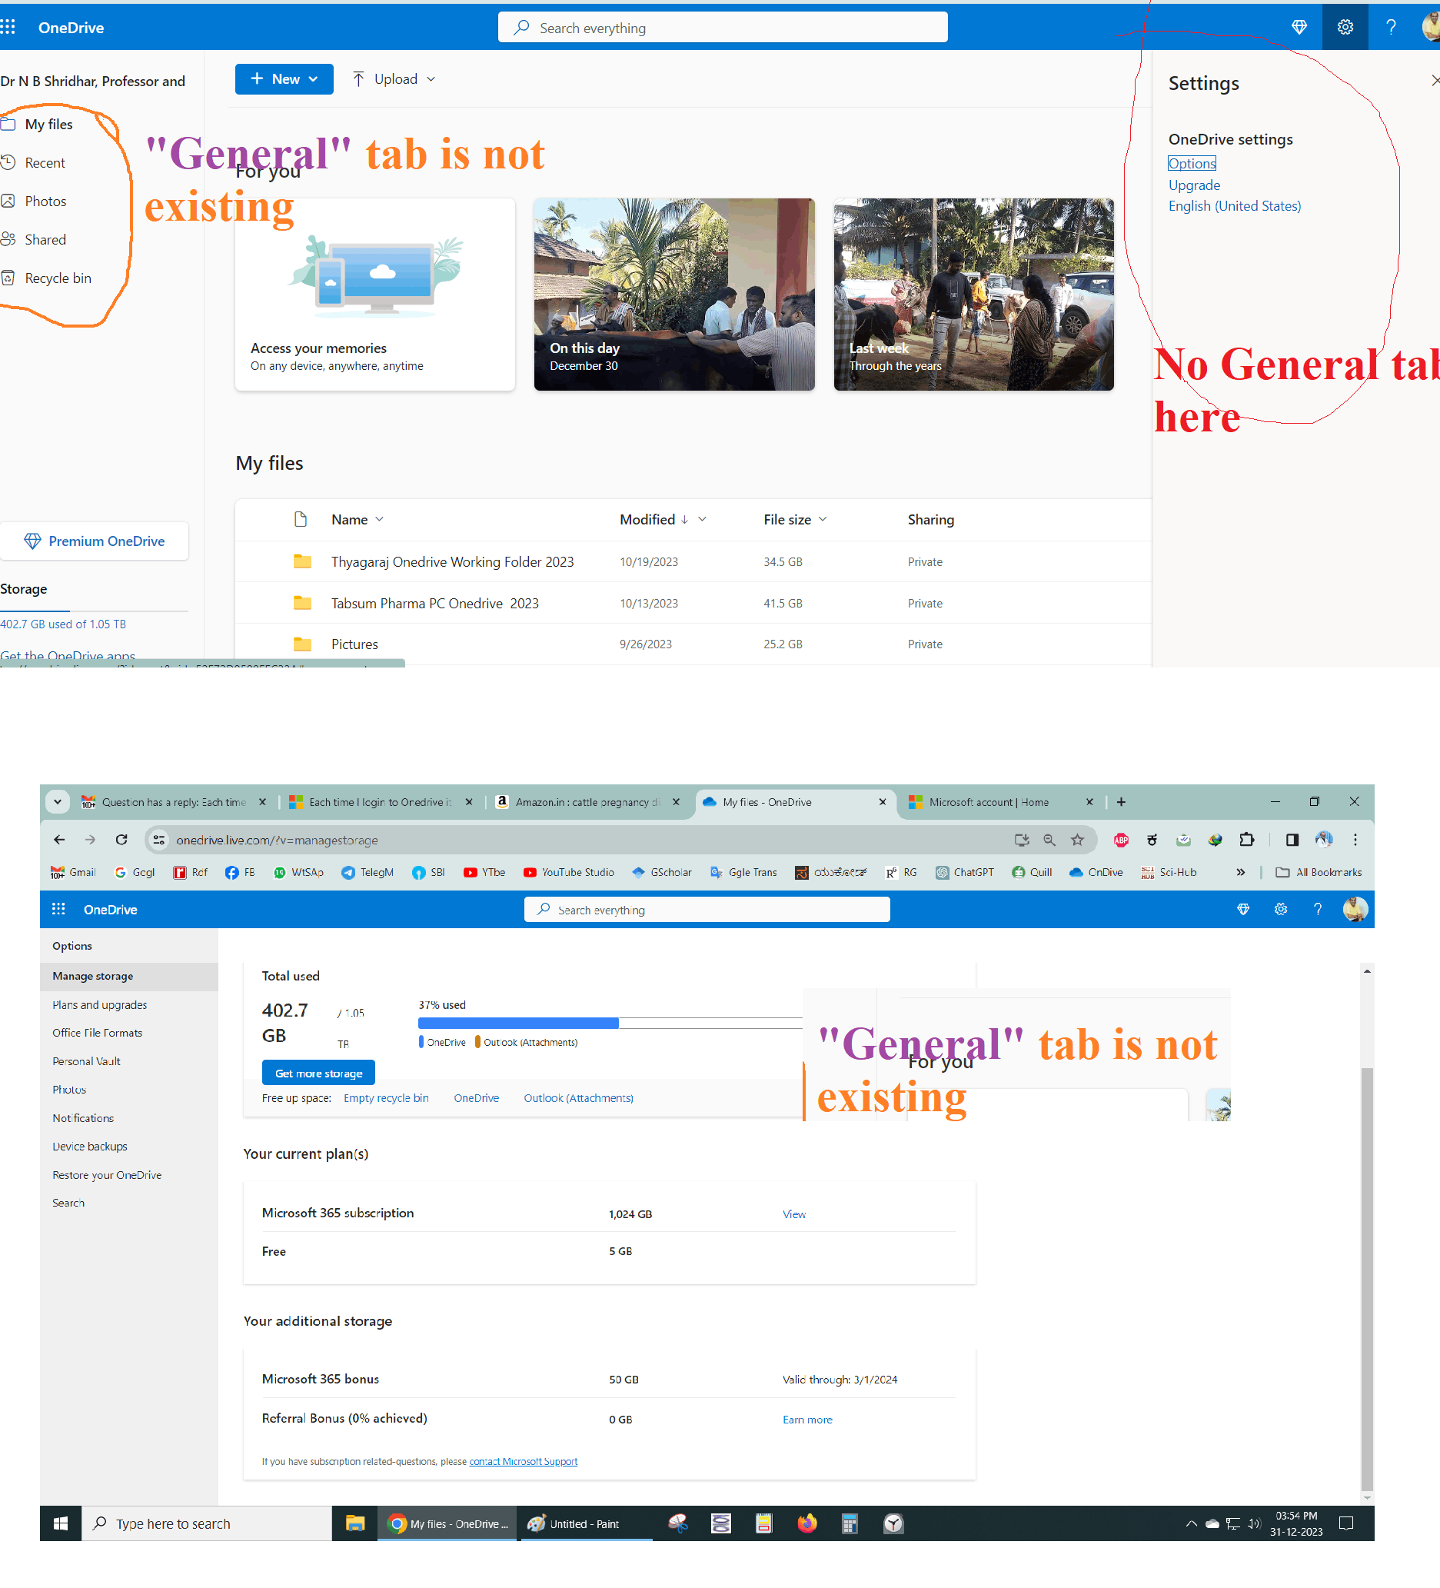Expand the Upload dropdown chevron
The image size is (1440, 1588).
(431, 78)
